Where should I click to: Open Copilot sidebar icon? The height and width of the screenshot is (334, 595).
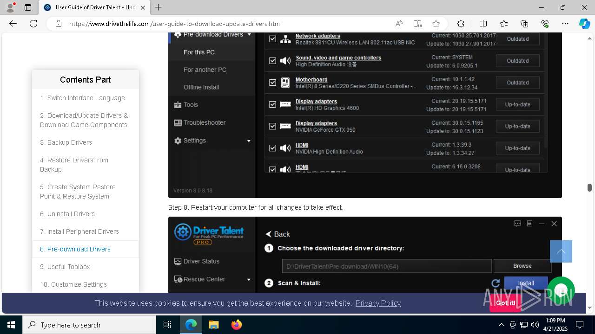point(584,24)
